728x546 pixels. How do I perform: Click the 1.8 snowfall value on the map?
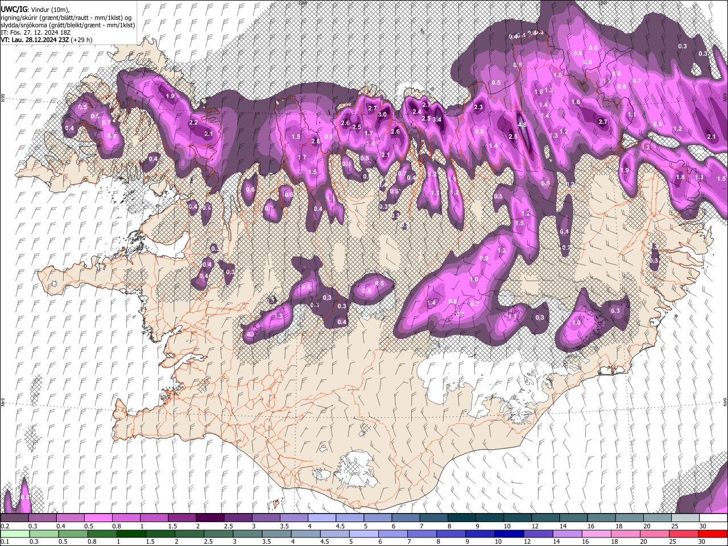pos(681,177)
